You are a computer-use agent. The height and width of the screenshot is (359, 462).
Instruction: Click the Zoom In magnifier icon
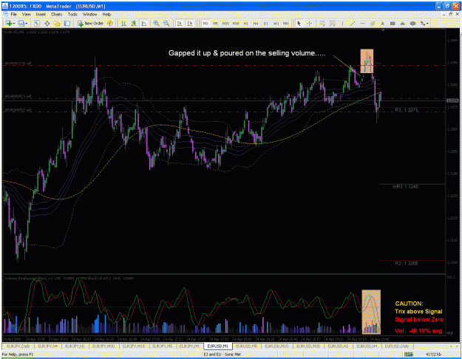click(x=156, y=23)
